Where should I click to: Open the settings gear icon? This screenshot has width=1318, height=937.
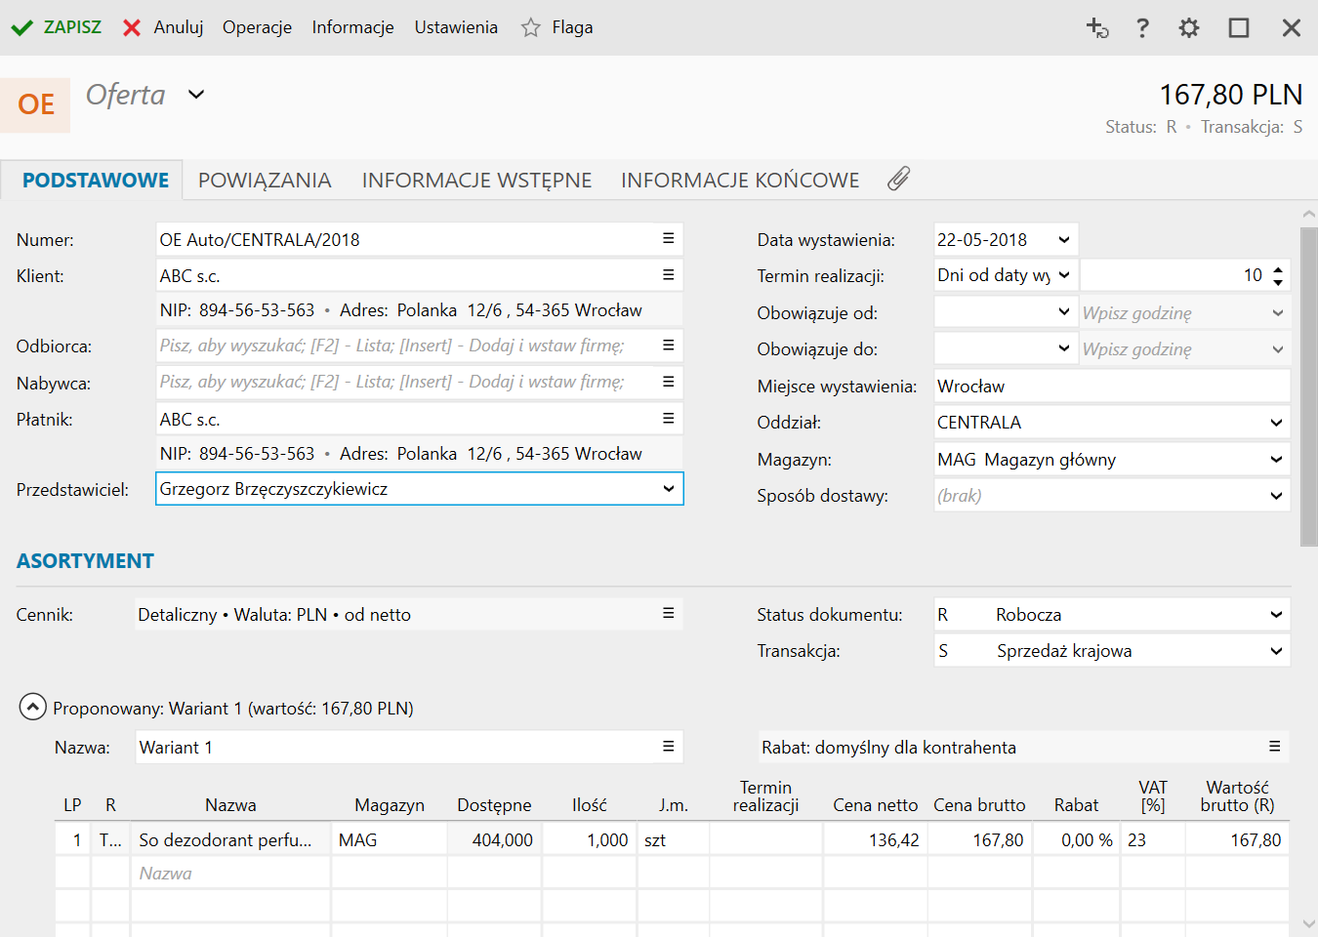click(1188, 28)
